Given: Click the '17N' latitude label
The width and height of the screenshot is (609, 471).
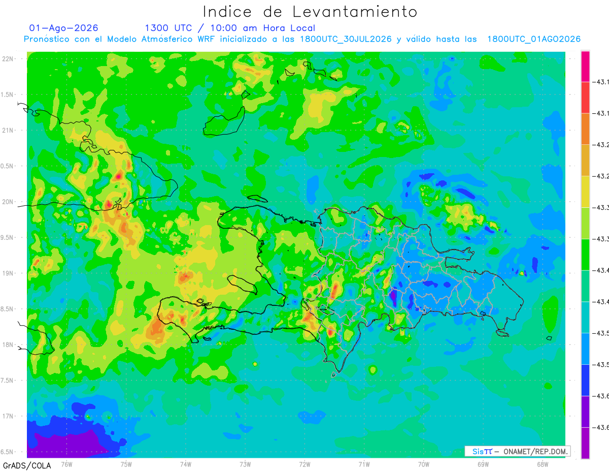Looking at the screenshot, I should 9,416.
